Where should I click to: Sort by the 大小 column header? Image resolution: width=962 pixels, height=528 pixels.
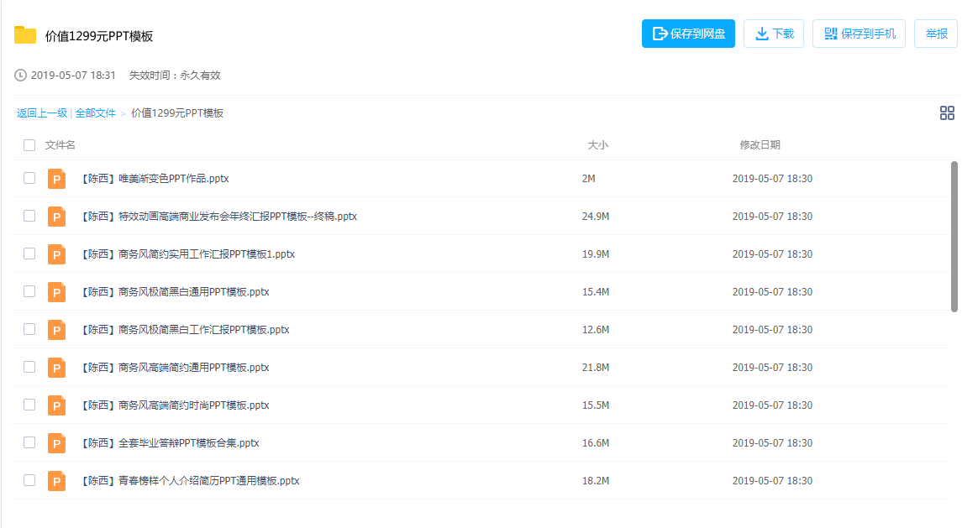597,145
